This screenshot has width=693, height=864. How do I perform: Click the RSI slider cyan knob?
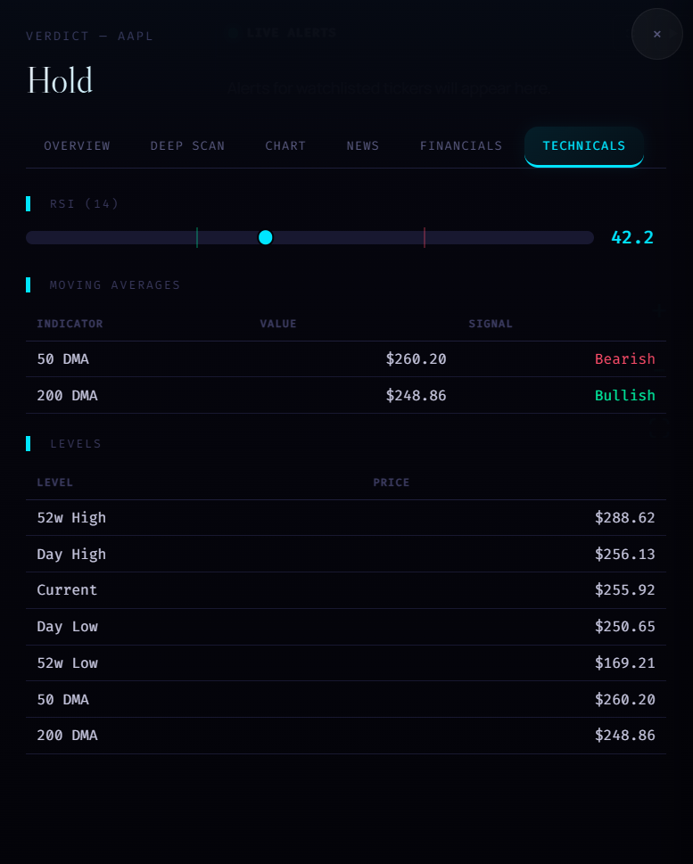(265, 237)
